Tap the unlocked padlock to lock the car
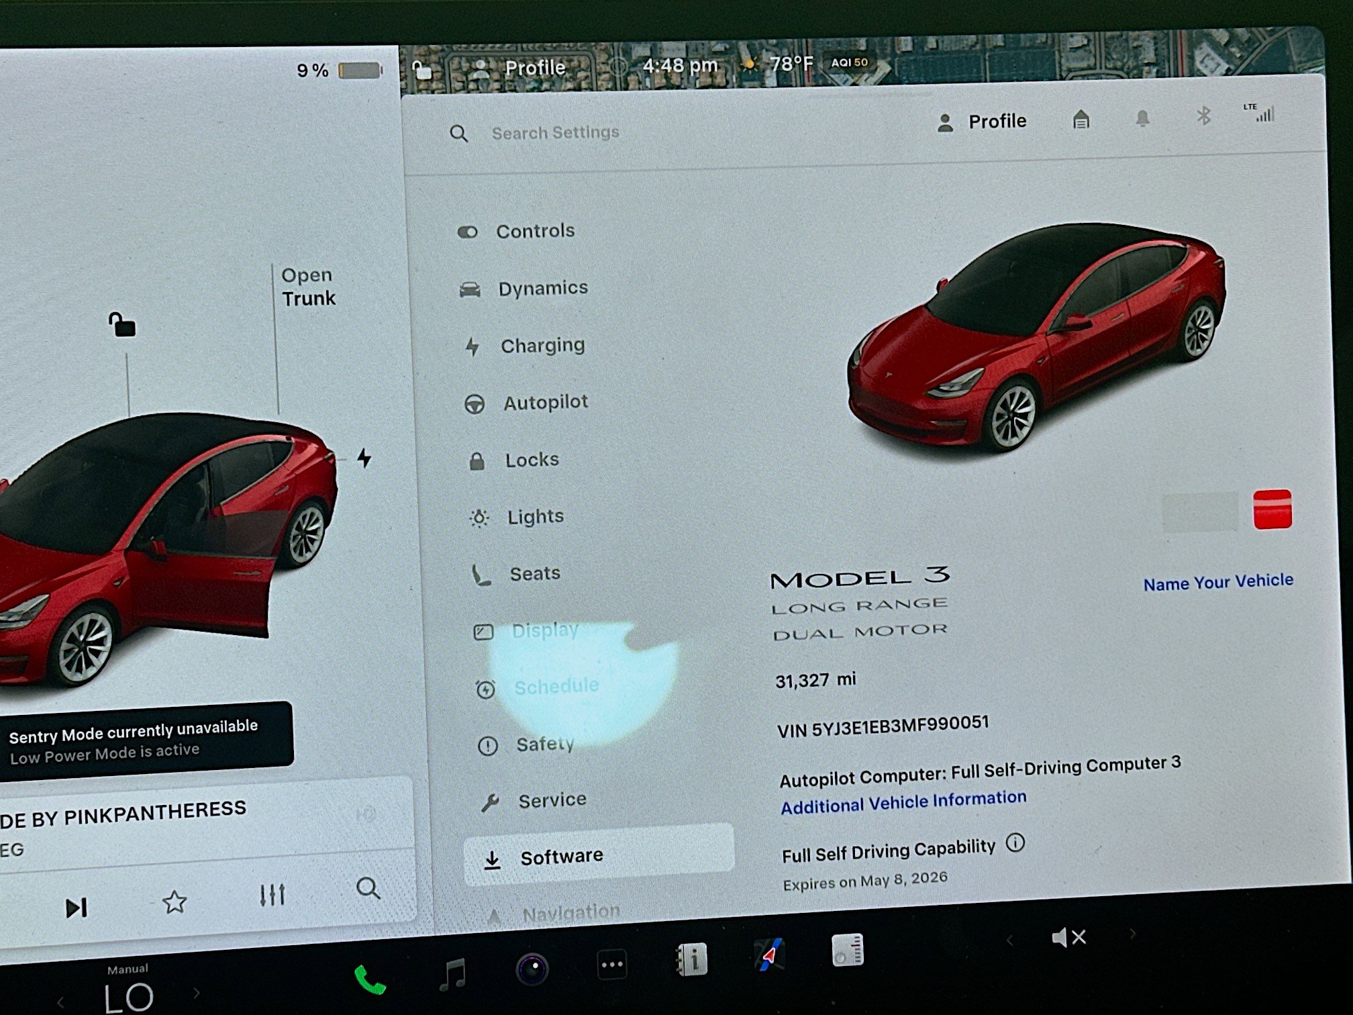The image size is (1353, 1015). (124, 326)
